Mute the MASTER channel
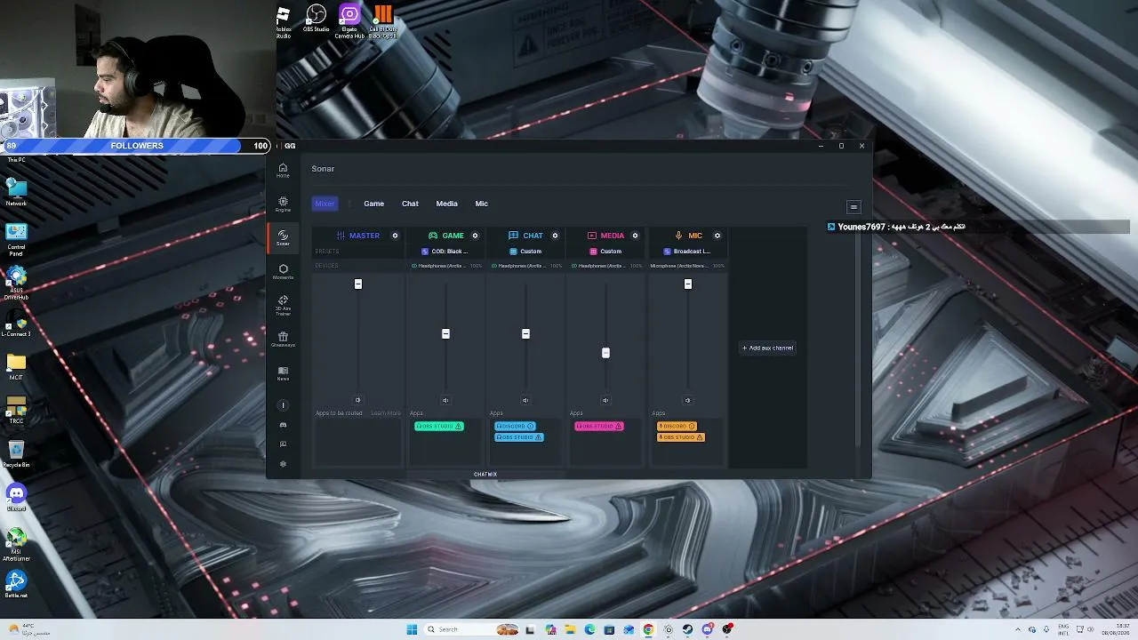Screen dimensions: 1138x640 point(358,400)
